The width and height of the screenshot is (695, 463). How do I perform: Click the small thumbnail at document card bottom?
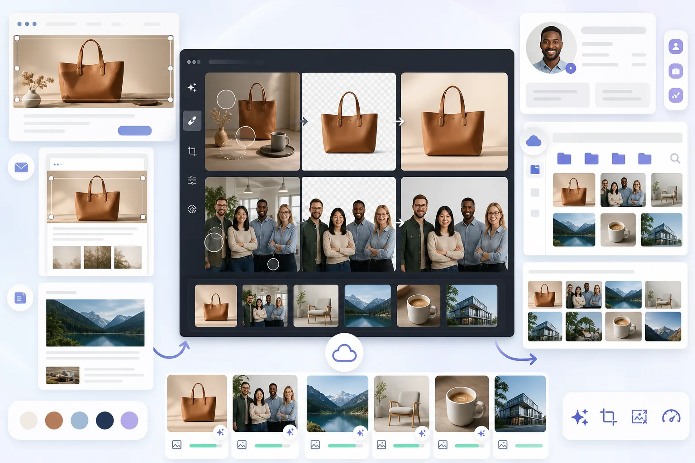[x=63, y=375]
